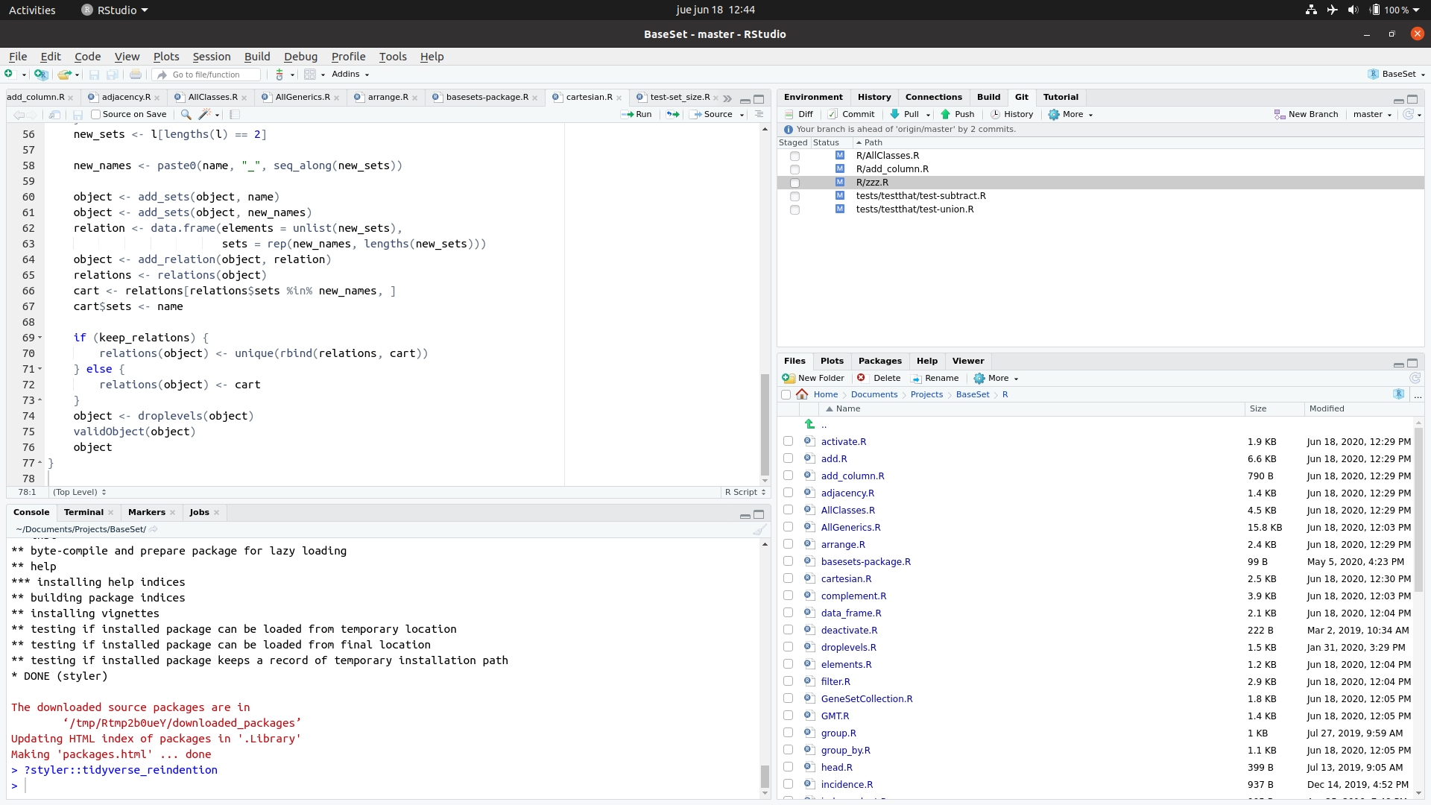Save the current source file

(93, 75)
